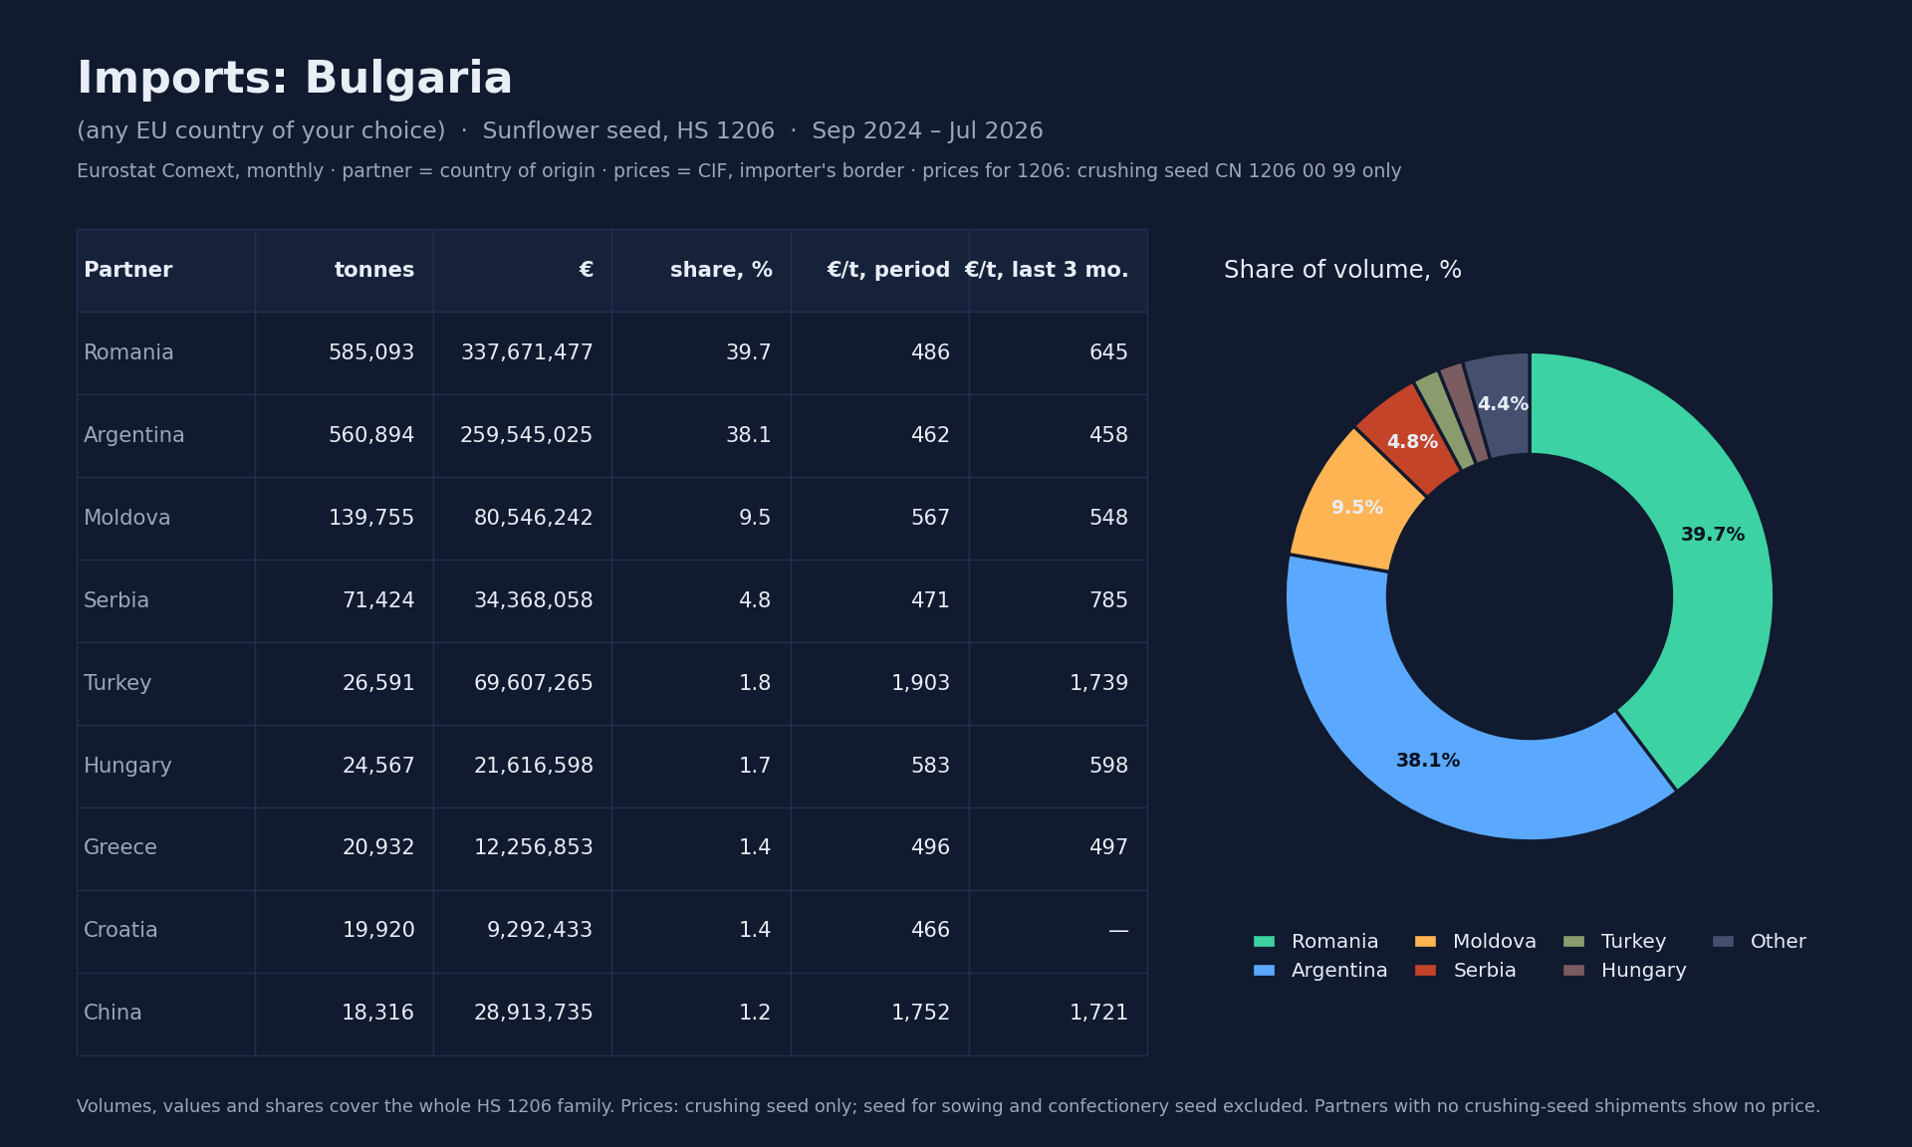Click the tonnes column header
The width and height of the screenshot is (1912, 1147).
(345, 271)
